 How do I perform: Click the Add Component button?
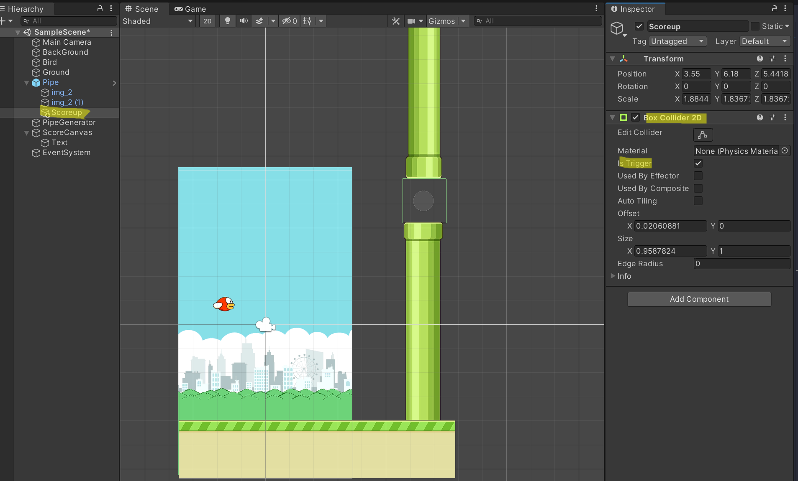pos(699,299)
